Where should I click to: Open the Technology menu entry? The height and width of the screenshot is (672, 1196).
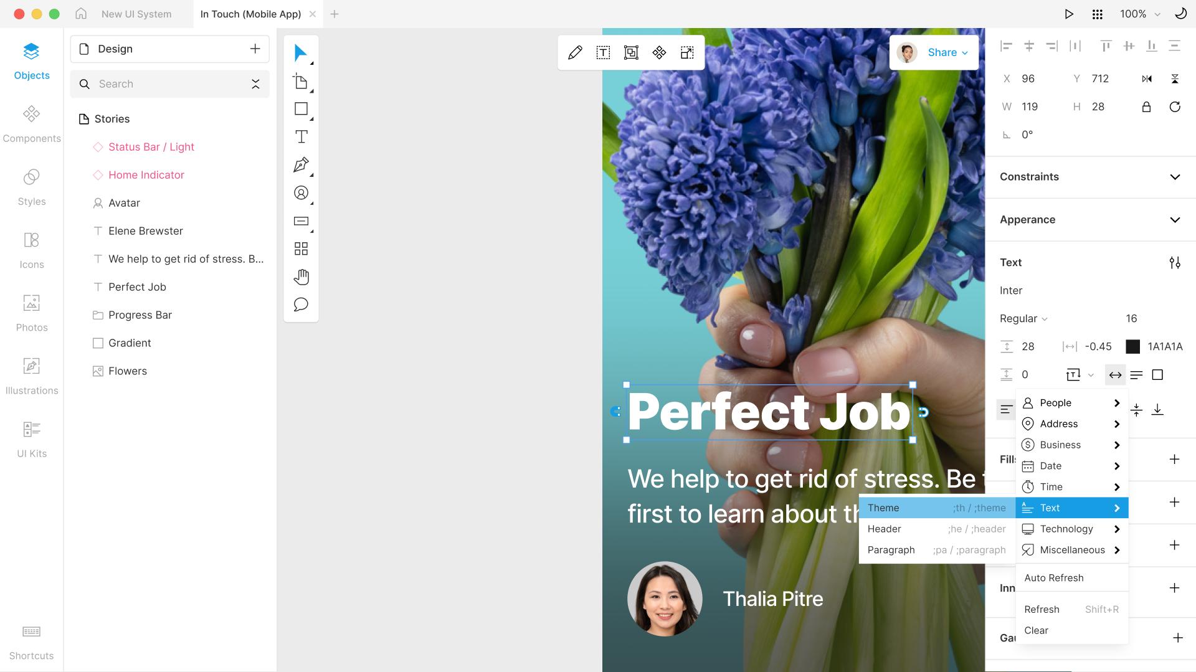1072,529
